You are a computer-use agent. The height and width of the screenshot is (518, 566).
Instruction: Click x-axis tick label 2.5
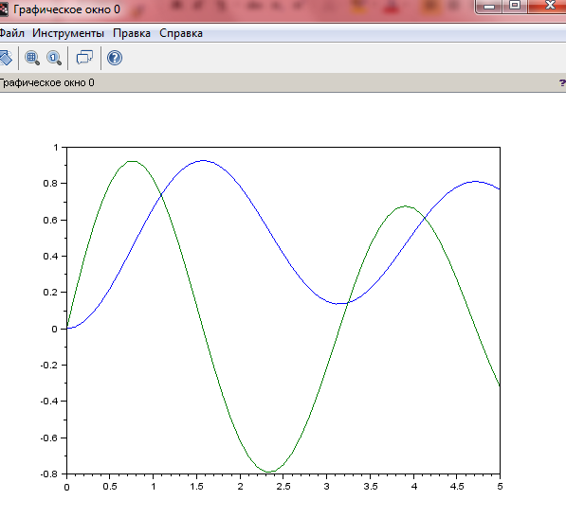pos(283,487)
